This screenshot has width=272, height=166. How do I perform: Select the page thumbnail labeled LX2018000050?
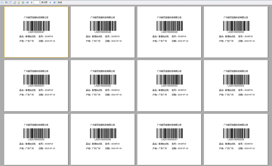pos(236,32)
